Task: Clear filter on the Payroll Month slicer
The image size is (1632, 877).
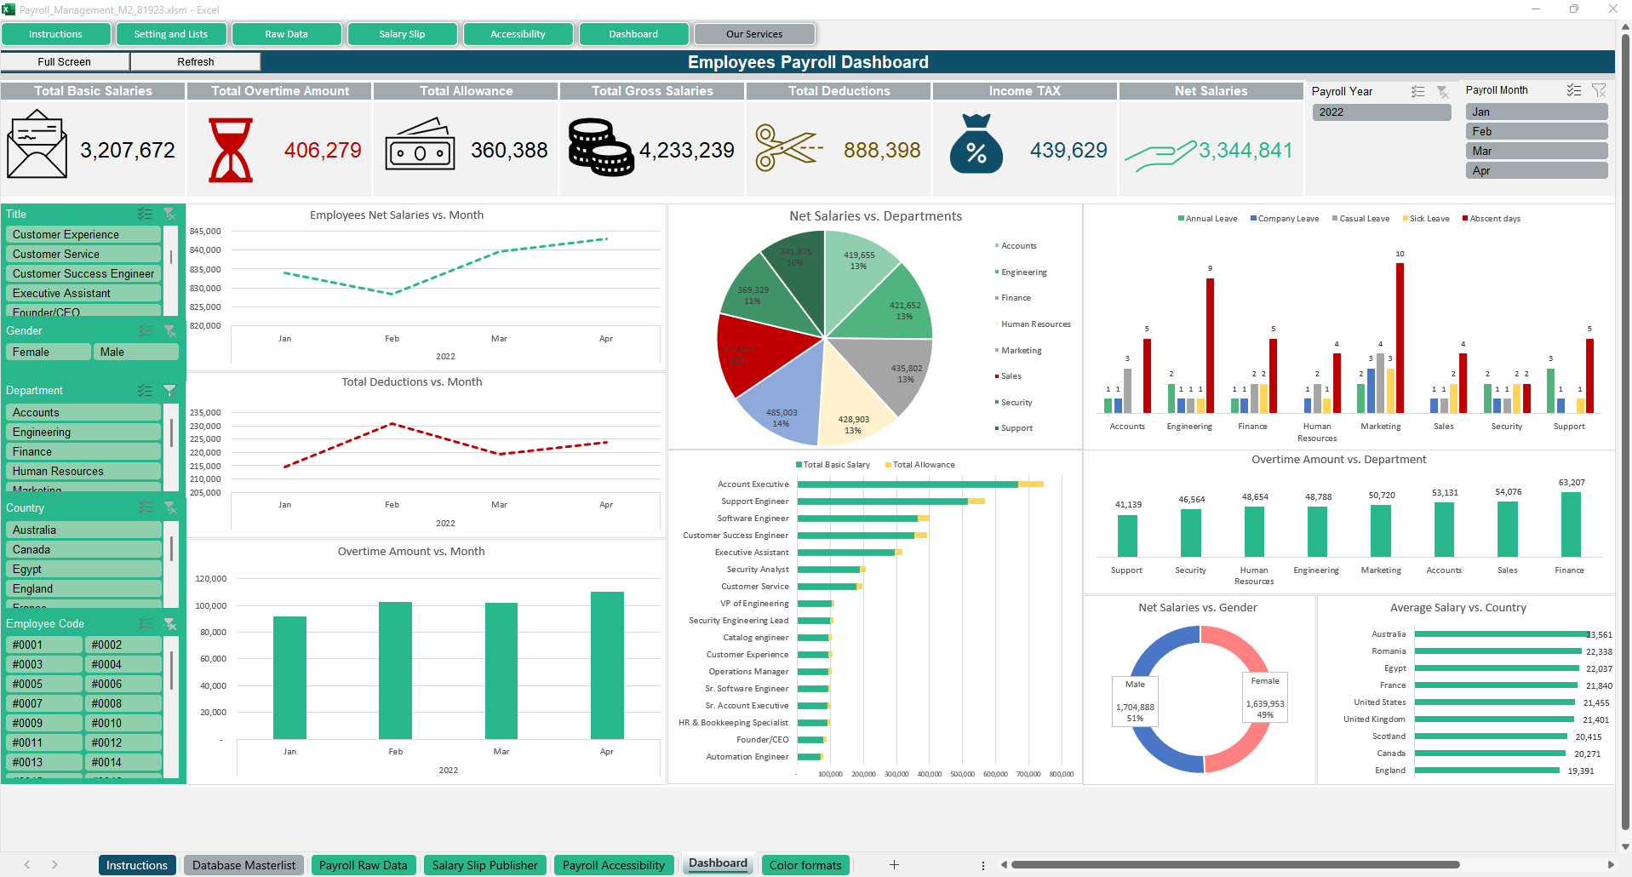Action: [x=1599, y=90]
